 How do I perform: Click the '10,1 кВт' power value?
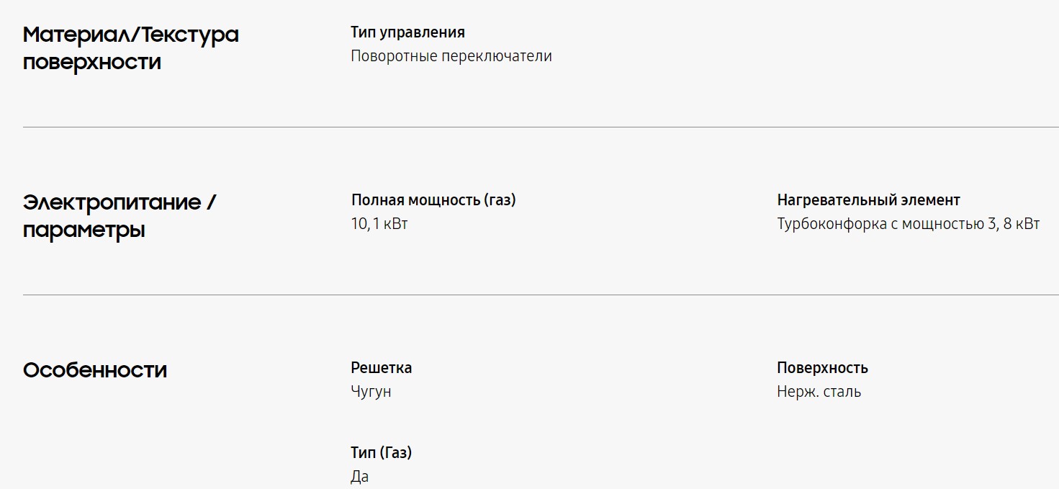pos(379,224)
